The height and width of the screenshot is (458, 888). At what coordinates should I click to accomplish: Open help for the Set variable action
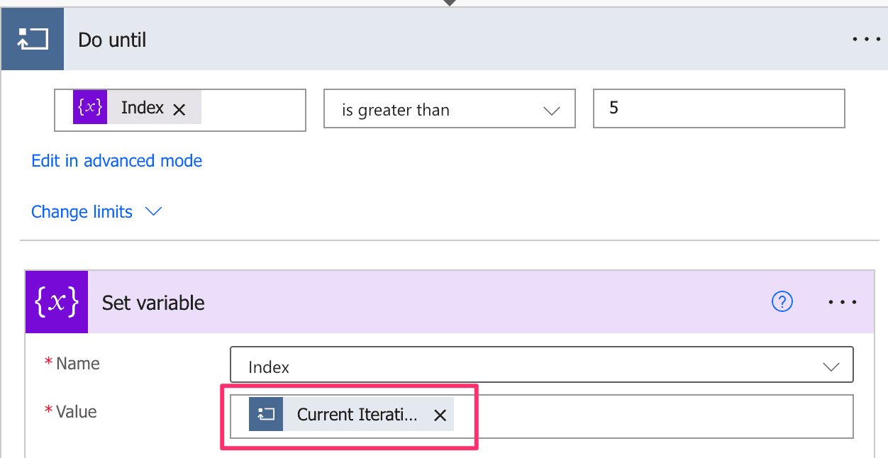coord(782,302)
